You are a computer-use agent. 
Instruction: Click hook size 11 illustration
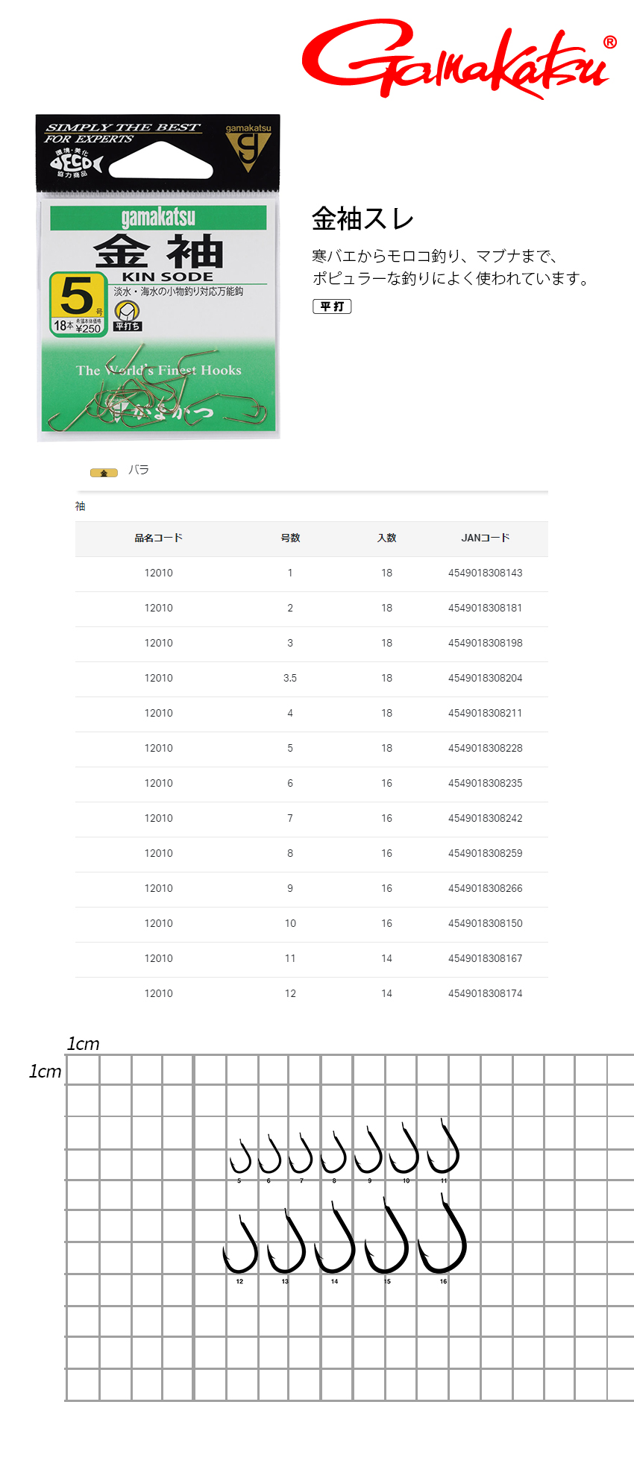pos(443,1146)
